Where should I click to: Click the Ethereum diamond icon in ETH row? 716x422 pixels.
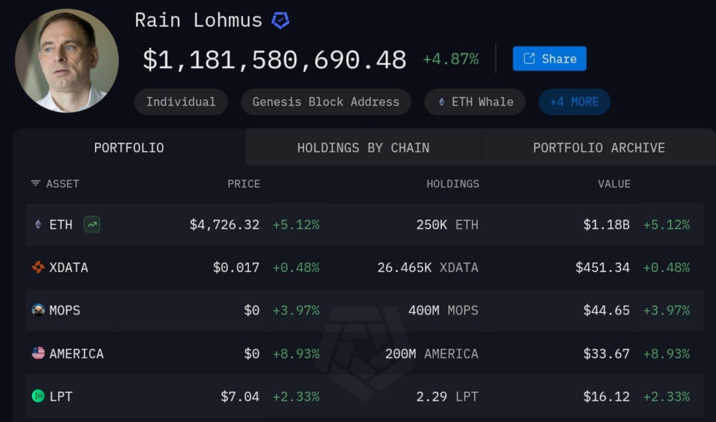click(38, 225)
